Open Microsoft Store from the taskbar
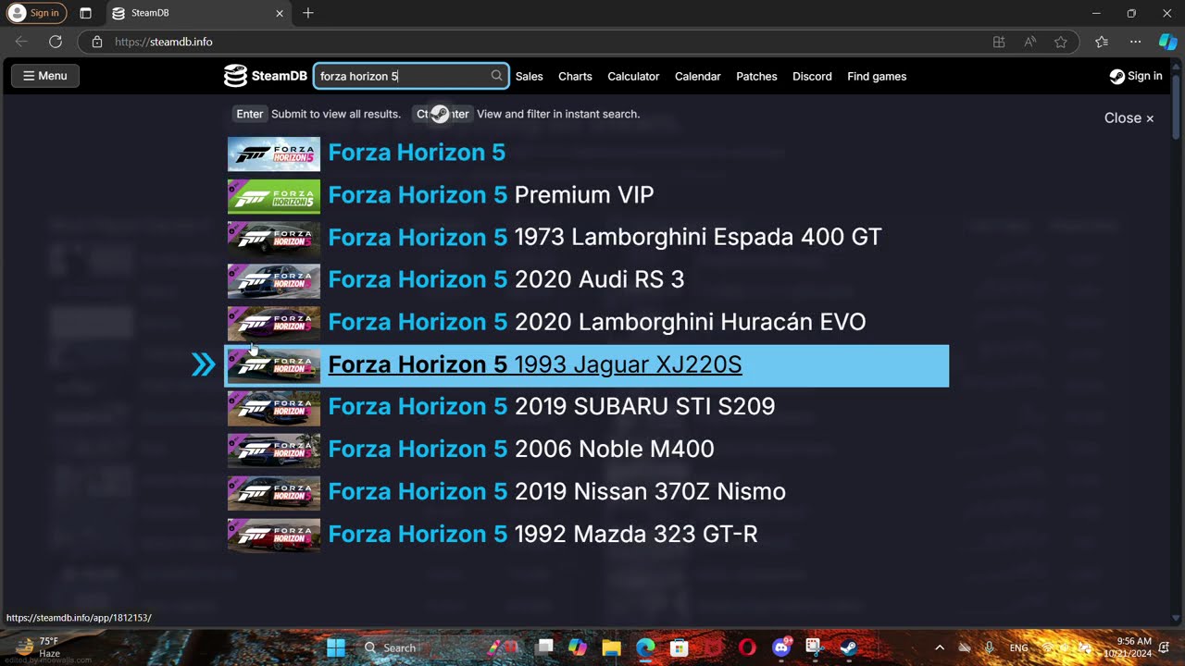 coord(680,647)
